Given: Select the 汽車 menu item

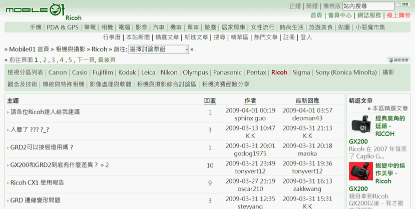Looking at the screenshot, I should (x=159, y=27).
